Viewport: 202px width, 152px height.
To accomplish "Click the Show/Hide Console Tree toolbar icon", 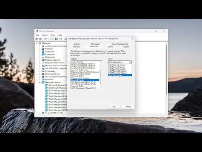I will [x=46, y=39].
